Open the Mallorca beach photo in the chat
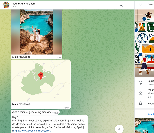The image size is (154, 133). tap(36, 32)
